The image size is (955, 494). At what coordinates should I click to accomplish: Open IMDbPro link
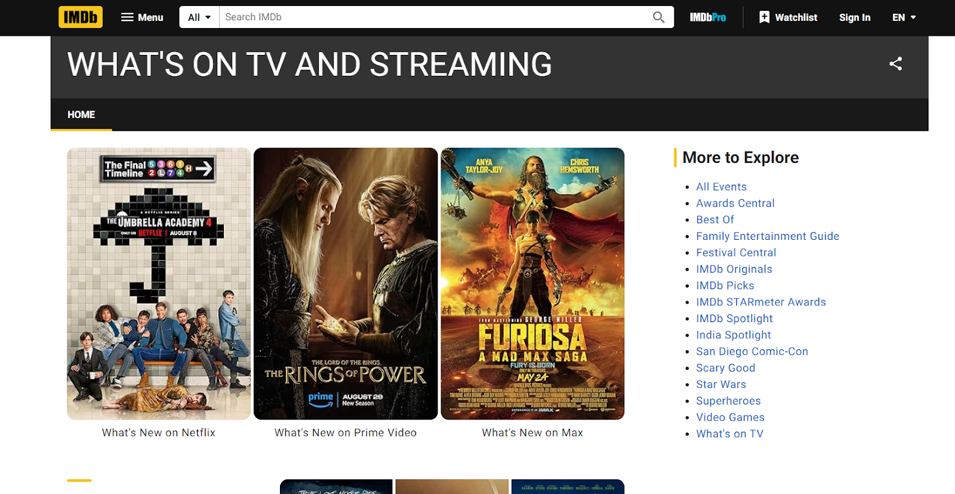(x=708, y=17)
